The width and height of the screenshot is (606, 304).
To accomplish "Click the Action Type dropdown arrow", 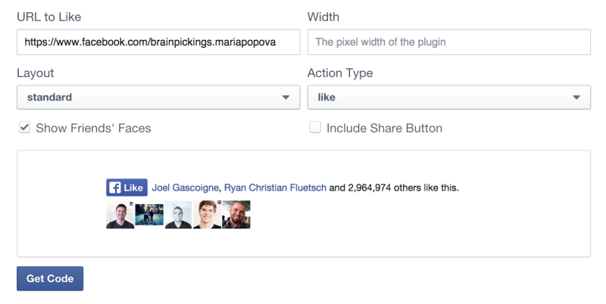I will 576,98.
